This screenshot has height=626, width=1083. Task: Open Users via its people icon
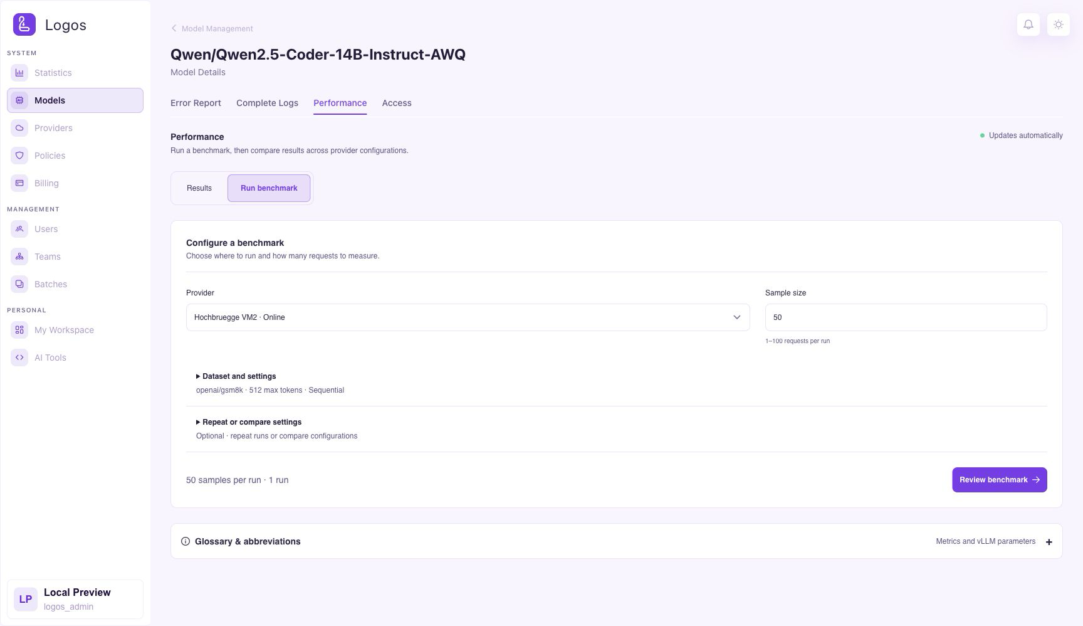(19, 229)
